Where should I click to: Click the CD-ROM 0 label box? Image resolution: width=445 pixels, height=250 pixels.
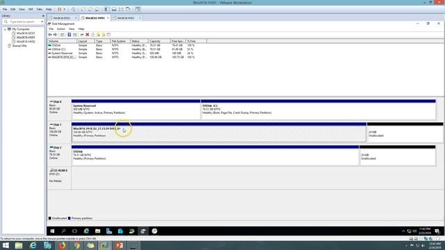pyautogui.click(x=59, y=178)
